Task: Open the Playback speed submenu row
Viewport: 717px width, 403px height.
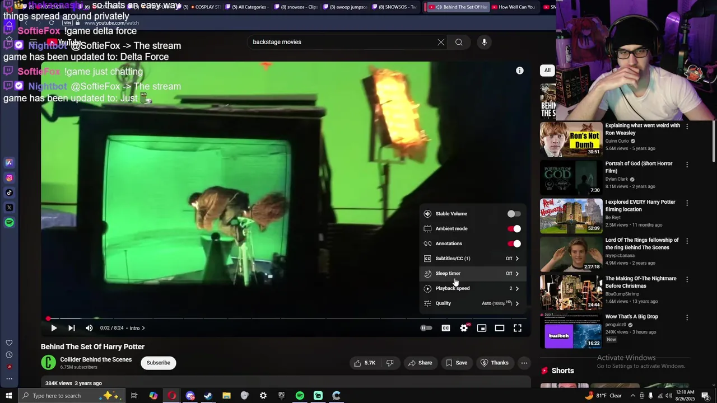Action: click(x=473, y=288)
